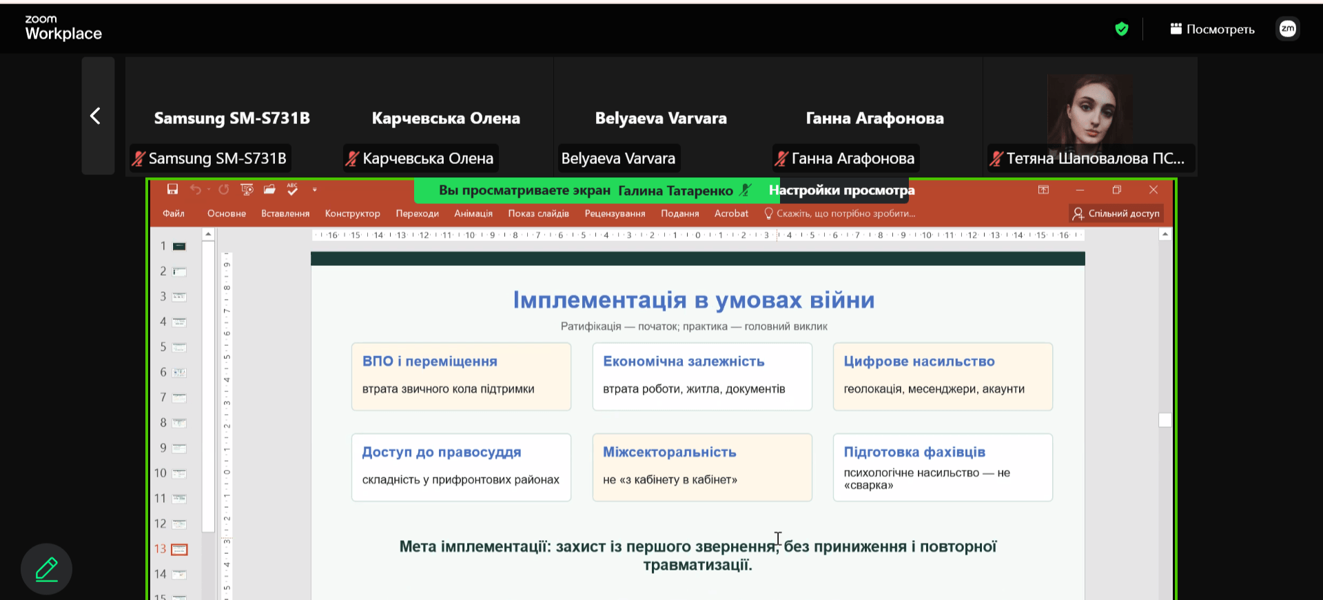Click the 'ВПО і переміщення' card heading
Viewport: 1323px width, 600px height.
pyautogui.click(x=430, y=361)
